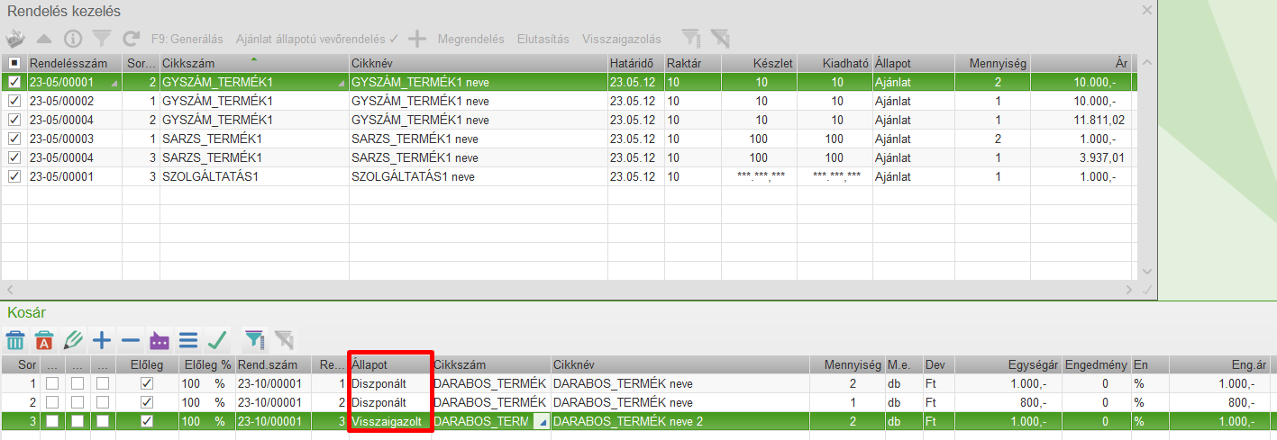Screen dimensions: 1277x440
Task: Click the up-arrow icon in the top toolbar
Action: 44,39
